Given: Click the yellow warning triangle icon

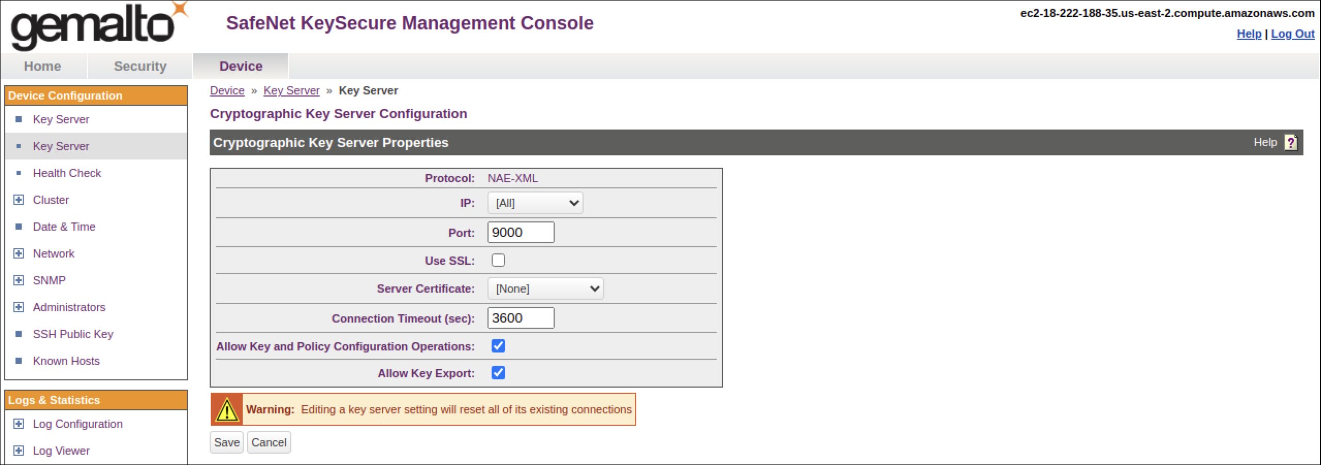Looking at the screenshot, I should (226, 410).
